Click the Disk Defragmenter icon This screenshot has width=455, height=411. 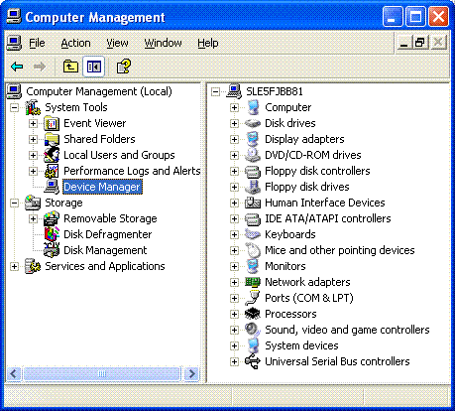pos(52,234)
